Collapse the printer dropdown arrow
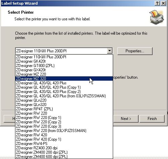168x159 pixels. pyautogui.click(x=109, y=51)
